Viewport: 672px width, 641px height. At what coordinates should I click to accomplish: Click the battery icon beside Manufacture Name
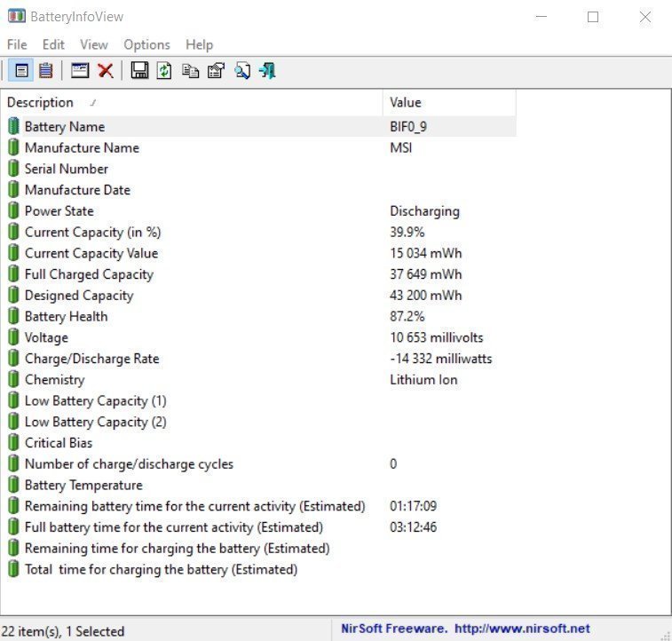point(13,147)
